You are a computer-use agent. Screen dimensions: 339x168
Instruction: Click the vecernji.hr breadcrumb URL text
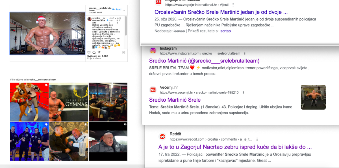coord(199,92)
